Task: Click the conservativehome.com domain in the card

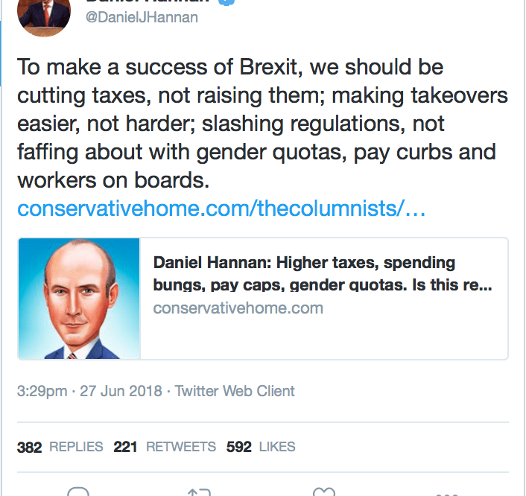Action: click(x=238, y=308)
